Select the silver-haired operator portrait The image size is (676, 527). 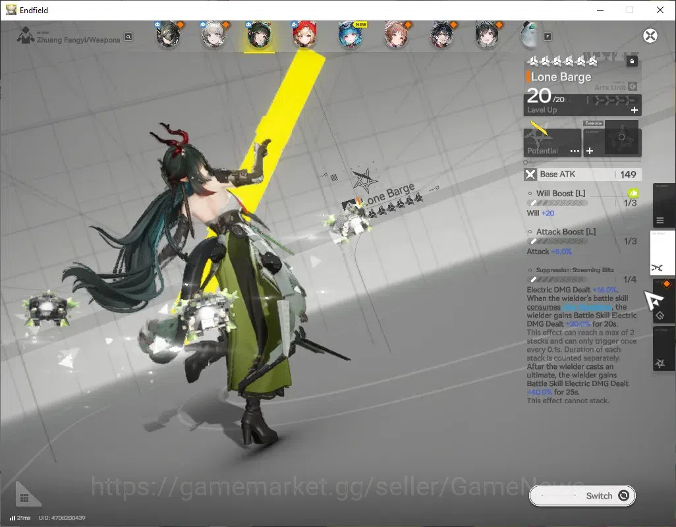[214, 35]
